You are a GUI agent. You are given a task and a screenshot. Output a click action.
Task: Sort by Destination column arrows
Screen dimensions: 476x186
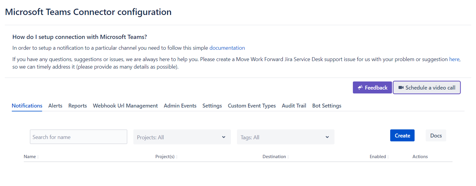pos(288,157)
